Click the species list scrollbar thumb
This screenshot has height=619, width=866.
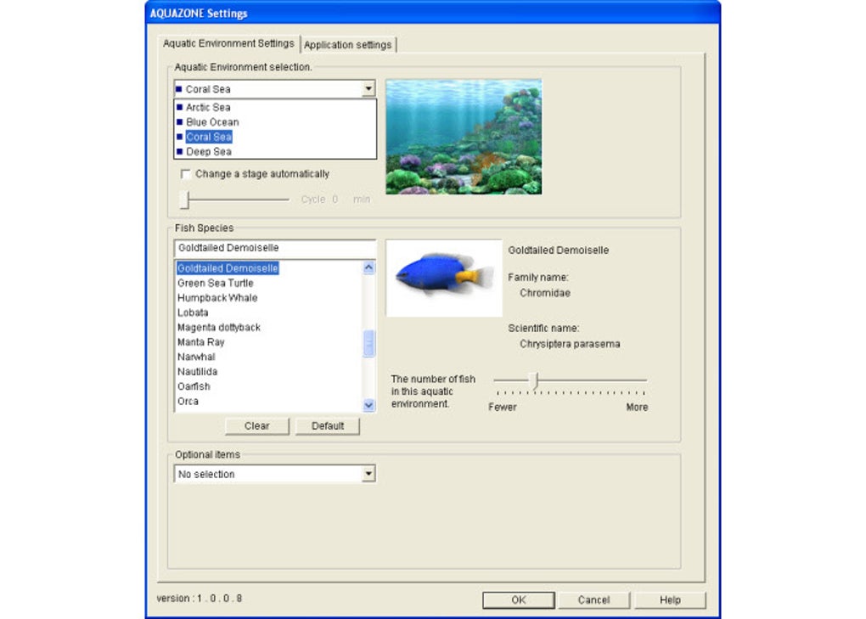[x=369, y=343]
